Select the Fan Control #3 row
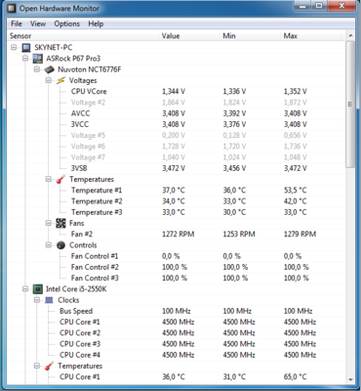Viewport: 361px width, 391px height. coord(176,278)
